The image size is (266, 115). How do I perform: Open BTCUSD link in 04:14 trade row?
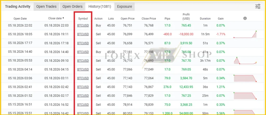(83, 70)
